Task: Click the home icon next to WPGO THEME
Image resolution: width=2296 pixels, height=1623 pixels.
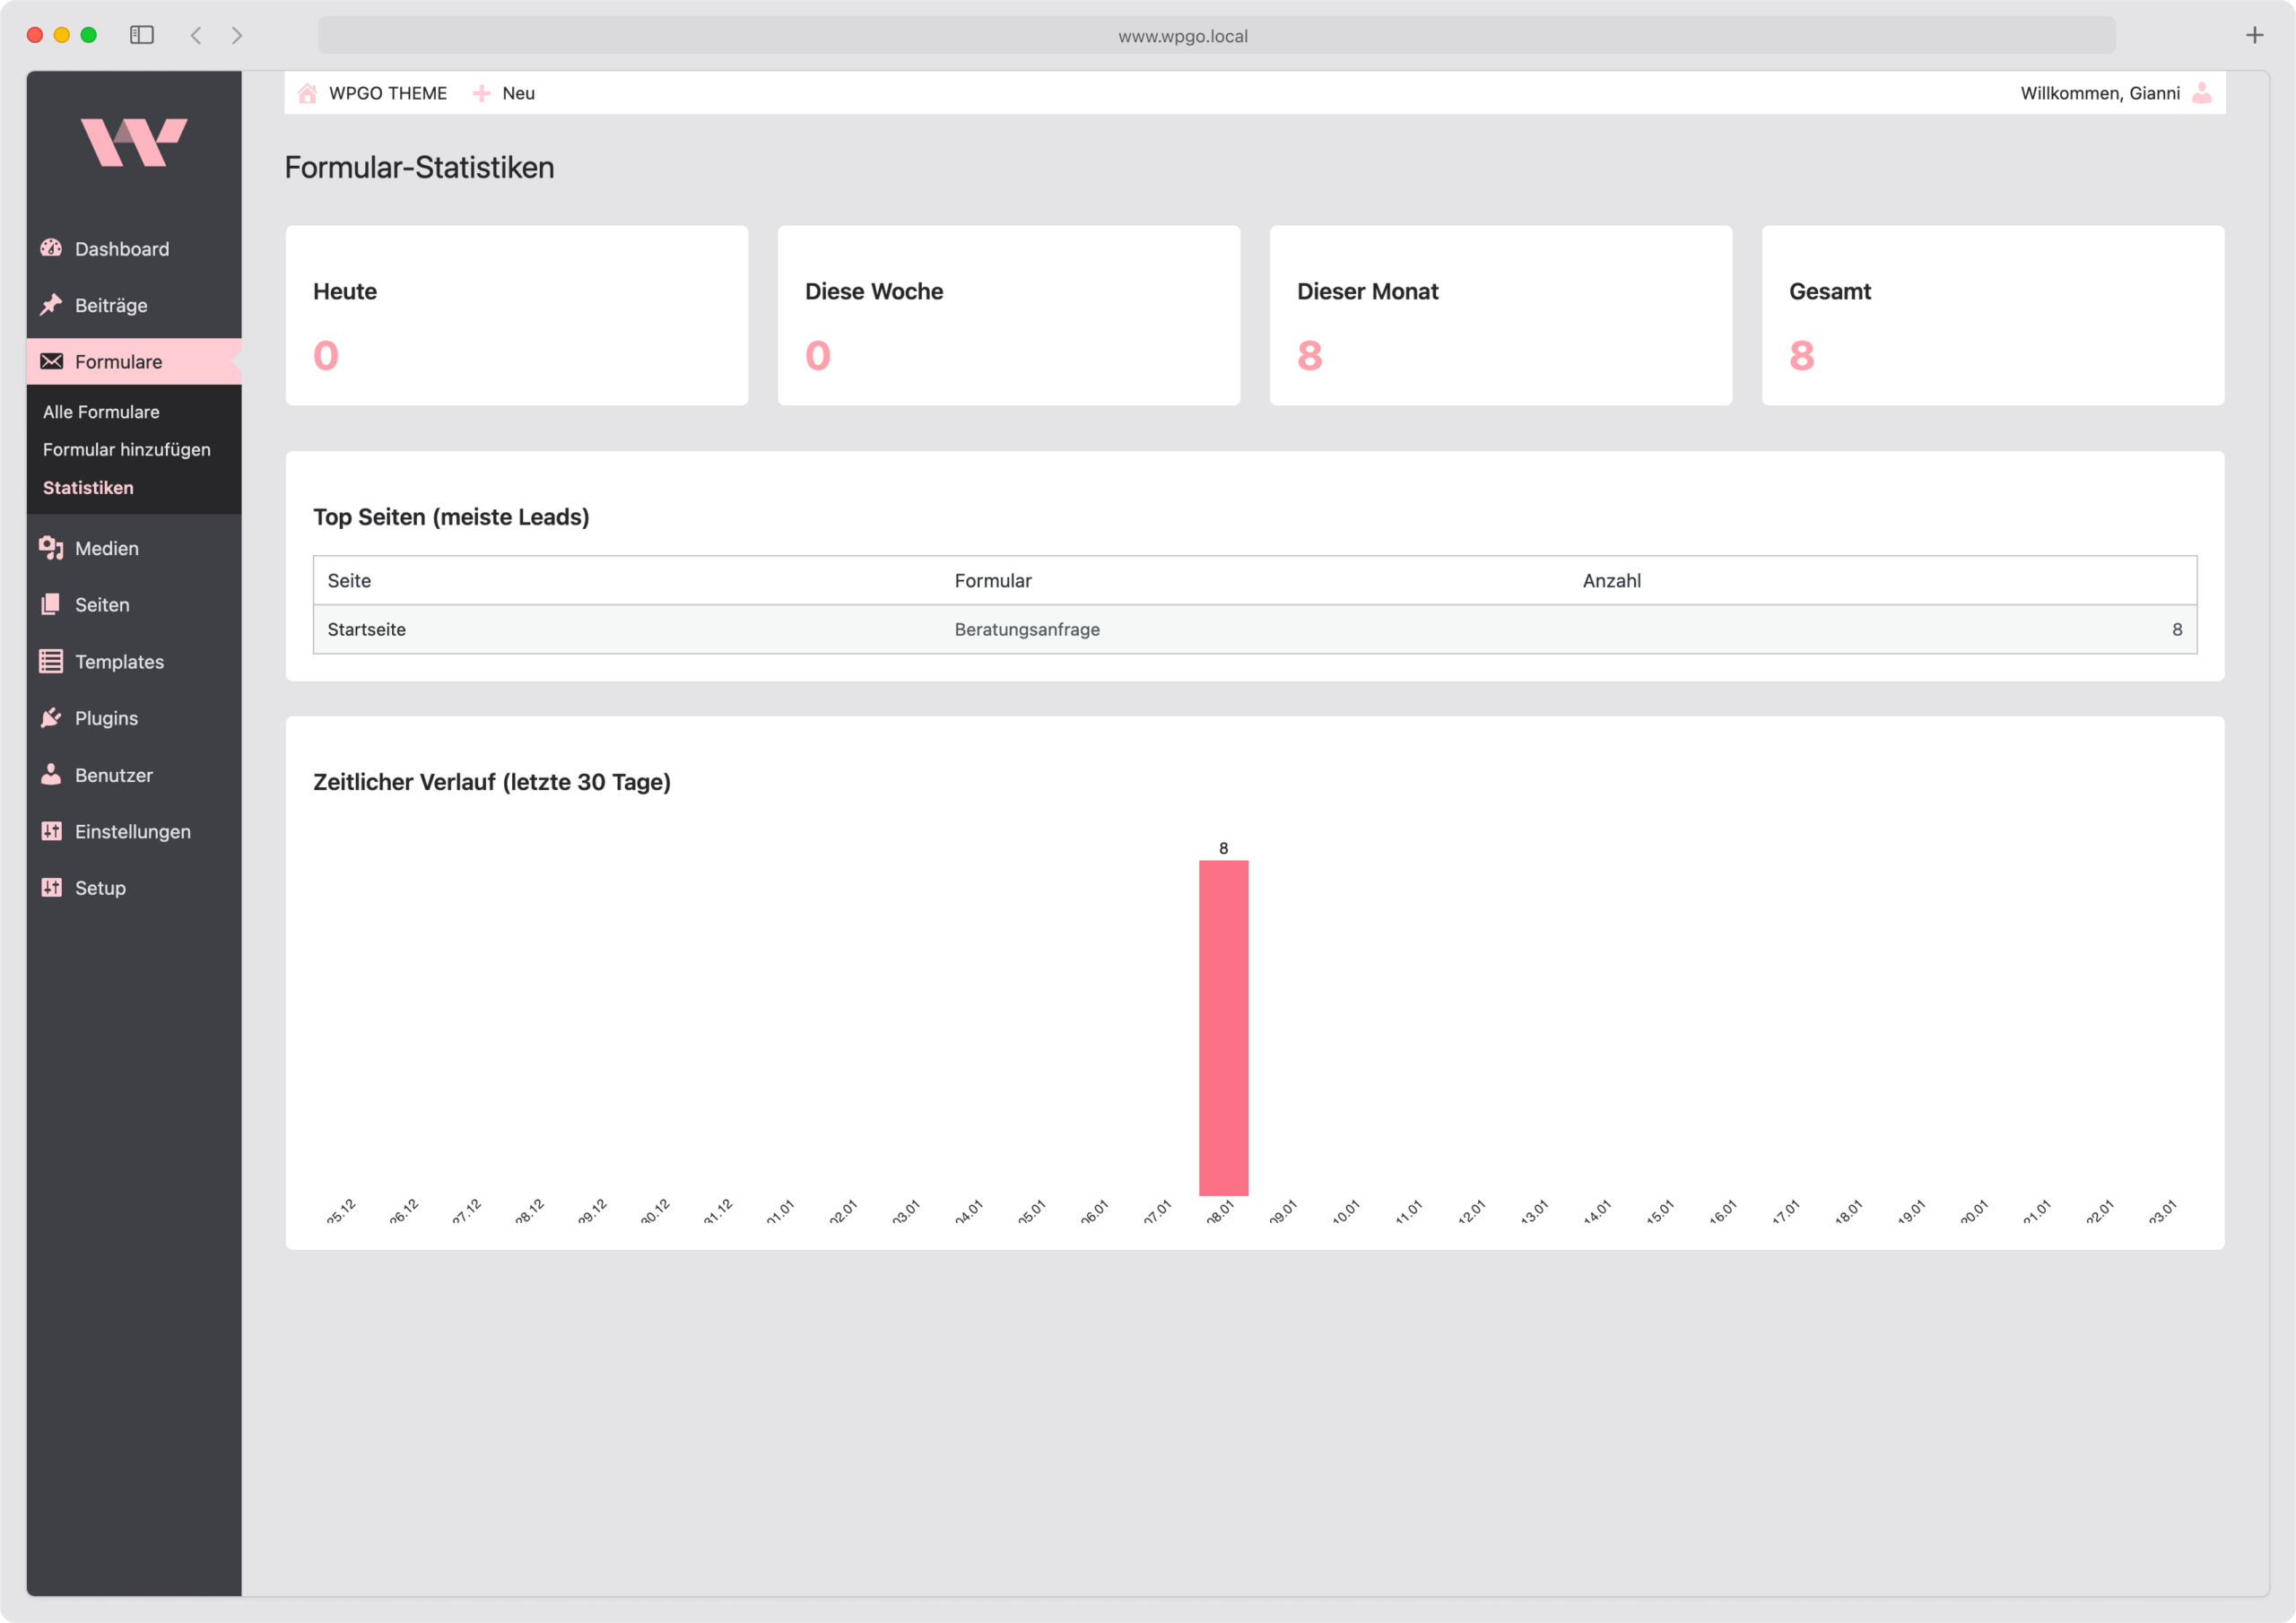Action: click(x=308, y=93)
